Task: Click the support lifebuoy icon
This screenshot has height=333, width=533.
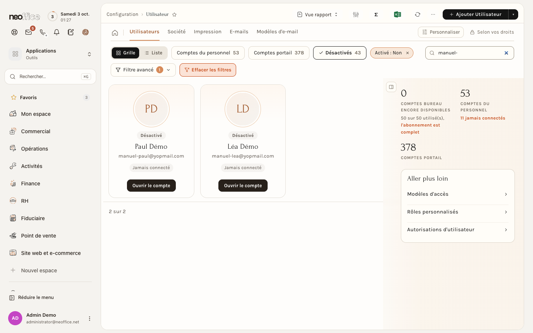Action: tap(14, 32)
